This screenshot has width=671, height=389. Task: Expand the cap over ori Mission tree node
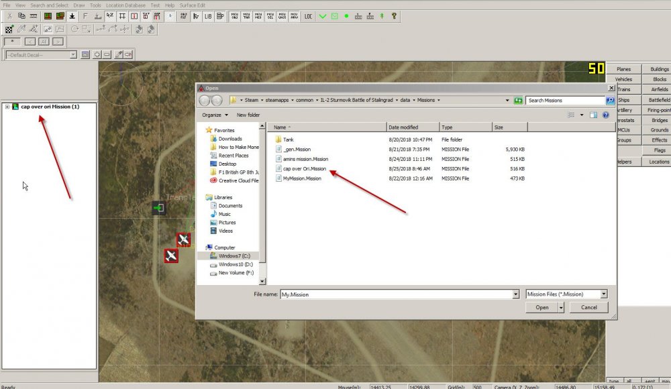click(x=7, y=107)
